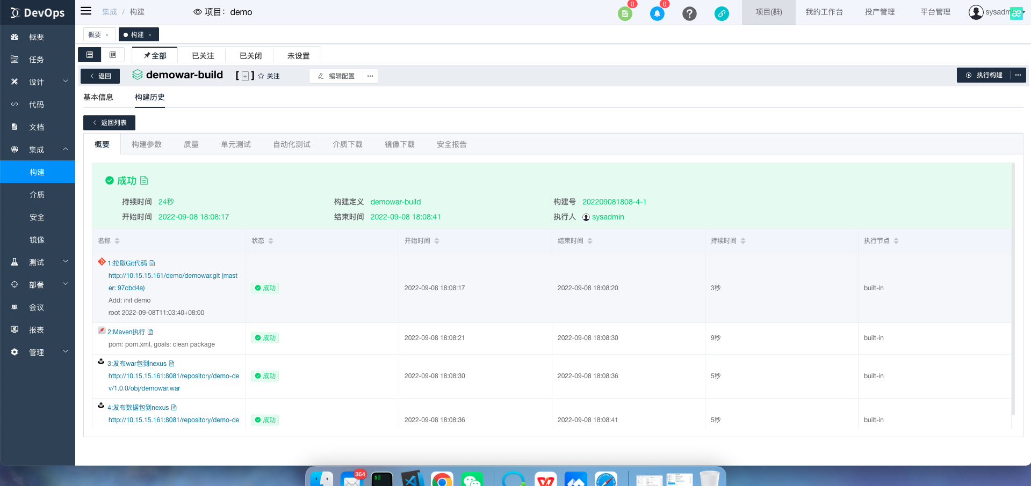This screenshot has width=1031, height=486.
Task: Sort table by 持续时间 column
Action: (743, 241)
